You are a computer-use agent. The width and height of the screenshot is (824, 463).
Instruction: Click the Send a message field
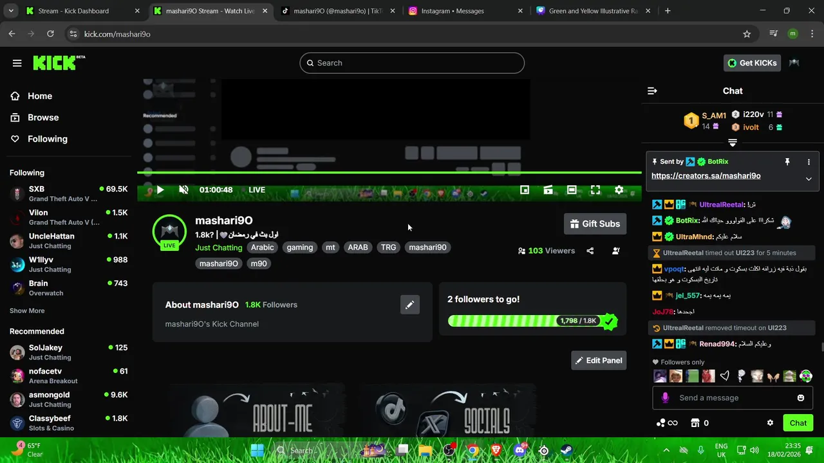(732, 398)
